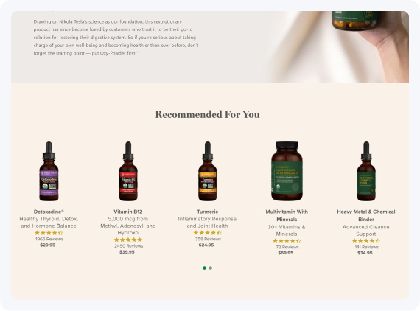Click the five-star rating under Vitamin B12
Viewport: 420px width, 311px height.
tap(128, 240)
